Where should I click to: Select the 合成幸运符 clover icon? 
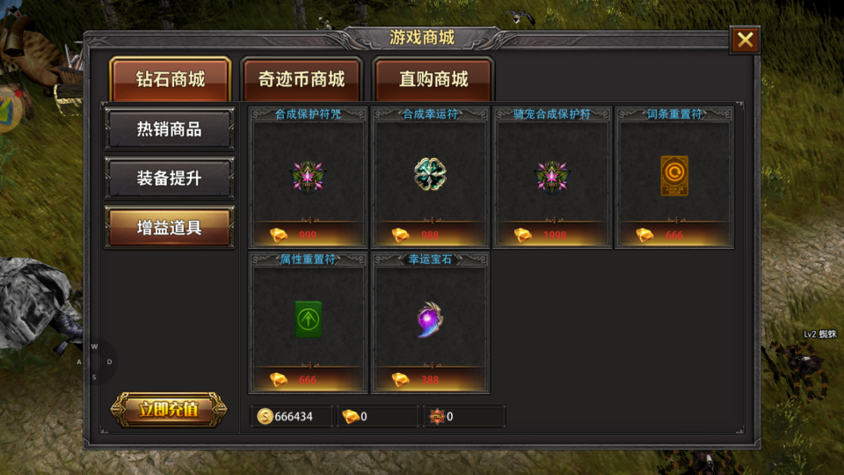430,174
